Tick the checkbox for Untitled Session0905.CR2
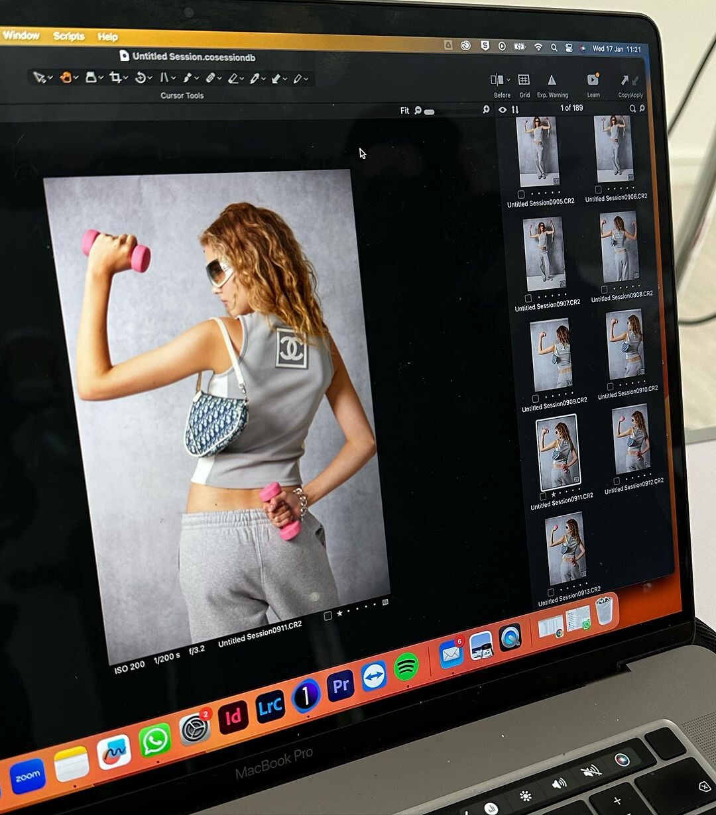Screen dimensions: 716x815 click(521, 195)
